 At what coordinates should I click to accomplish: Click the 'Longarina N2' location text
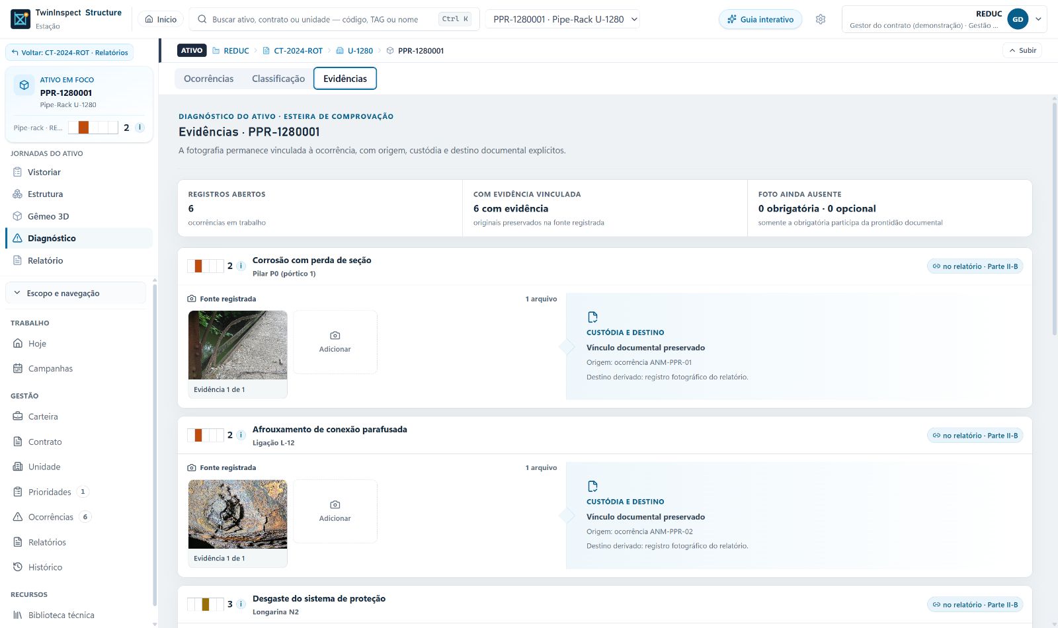(x=276, y=612)
